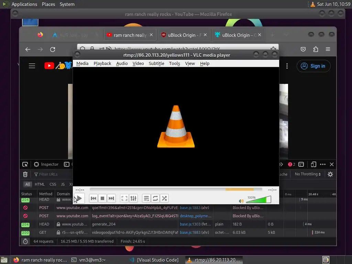Toggle VLC fullscreen mode

(124, 198)
